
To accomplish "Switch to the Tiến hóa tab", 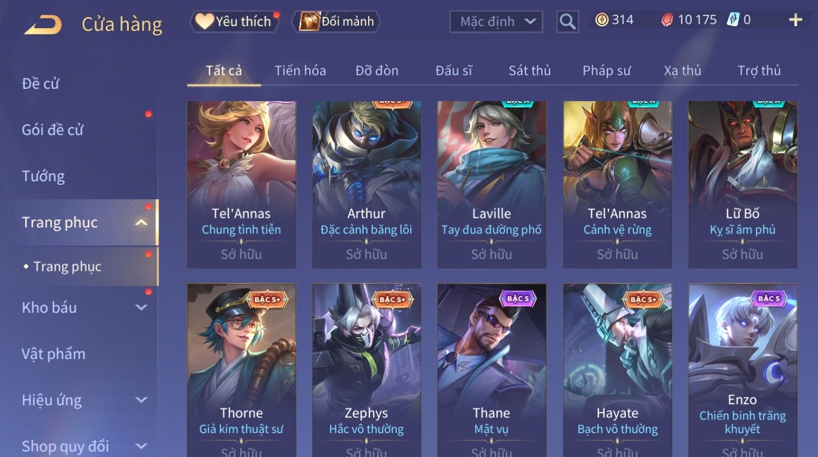I will (x=300, y=71).
